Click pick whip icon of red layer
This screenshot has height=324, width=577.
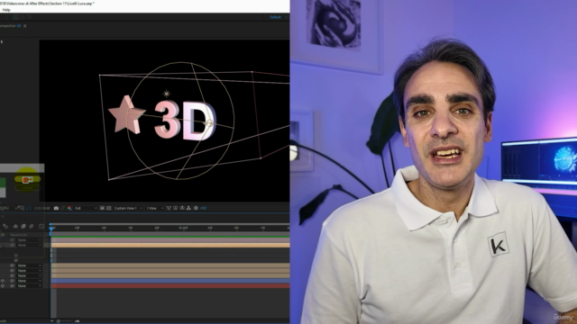(12, 286)
